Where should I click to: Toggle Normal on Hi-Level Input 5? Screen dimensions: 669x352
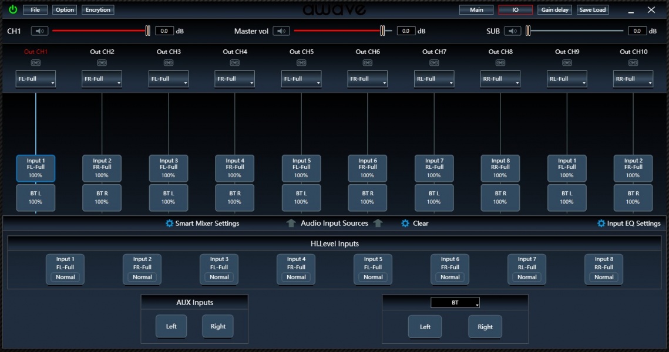(373, 277)
